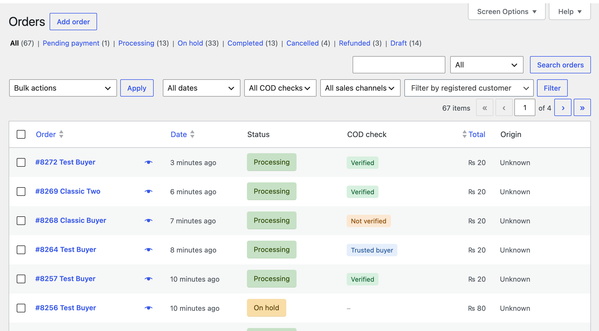Preview on-hold order #8256 eye icon
Image resolution: width=599 pixels, height=331 pixels.
(x=149, y=308)
